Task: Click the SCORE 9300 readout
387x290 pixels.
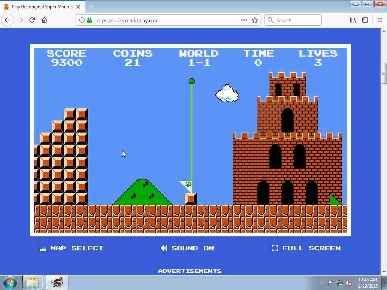Action: click(x=67, y=58)
